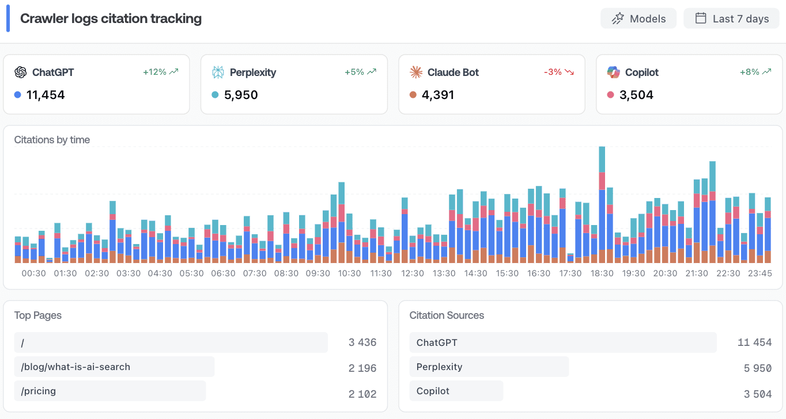The height and width of the screenshot is (419, 786).
Task: Click the +12% change label
Action: click(155, 72)
